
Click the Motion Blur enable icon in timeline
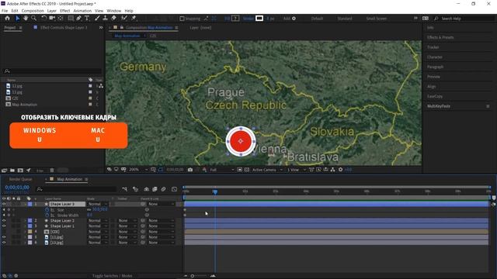[163, 189]
